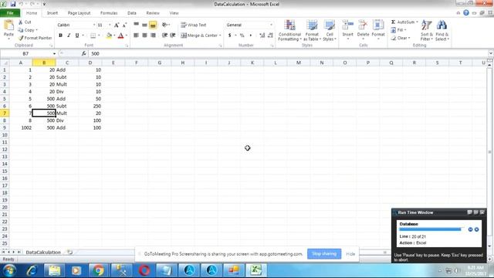The image size is (494, 278).
Task: Open the Calibri font name dropdown
Action: click(x=94, y=25)
